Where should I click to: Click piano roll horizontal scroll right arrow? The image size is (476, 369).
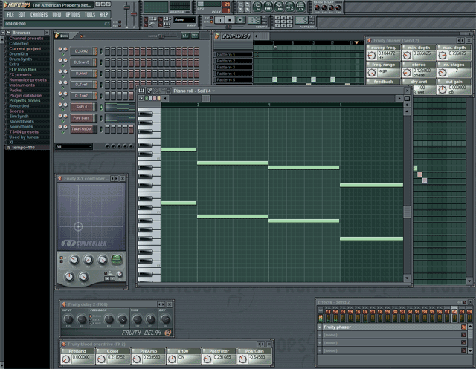click(x=399, y=98)
